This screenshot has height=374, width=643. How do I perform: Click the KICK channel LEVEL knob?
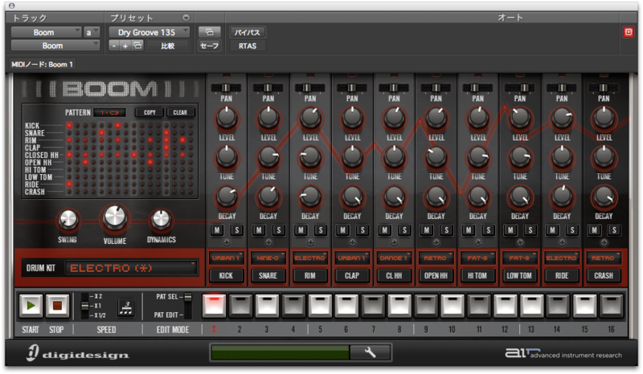coord(227,117)
